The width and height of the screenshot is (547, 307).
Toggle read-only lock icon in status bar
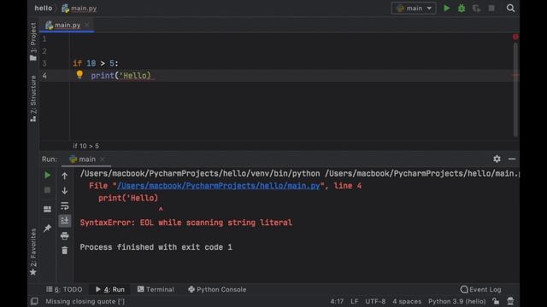click(x=496, y=301)
